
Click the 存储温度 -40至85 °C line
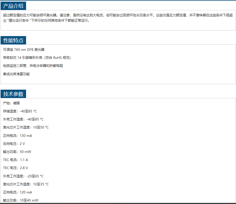[x=20, y=111]
